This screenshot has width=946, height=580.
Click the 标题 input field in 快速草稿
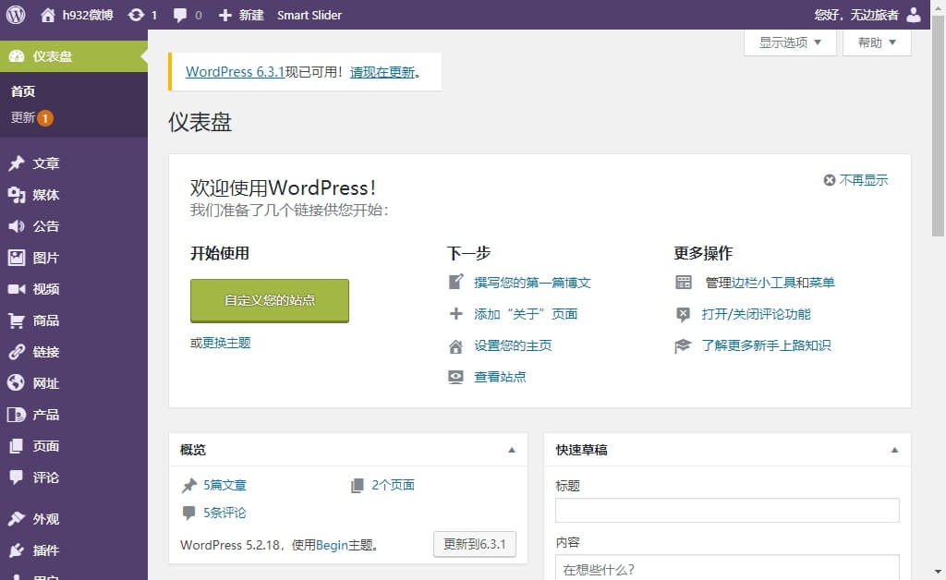click(727, 510)
